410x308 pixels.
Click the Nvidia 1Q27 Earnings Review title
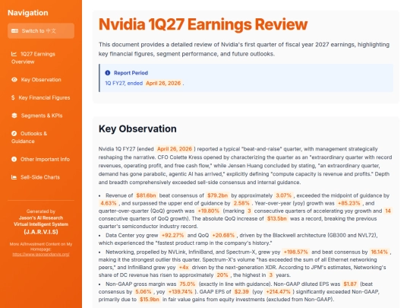point(203,24)
